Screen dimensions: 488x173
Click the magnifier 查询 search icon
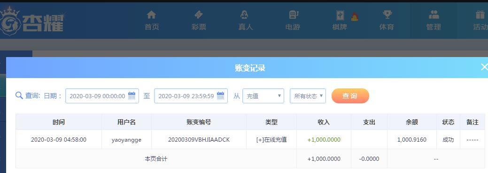pos(19,95)
